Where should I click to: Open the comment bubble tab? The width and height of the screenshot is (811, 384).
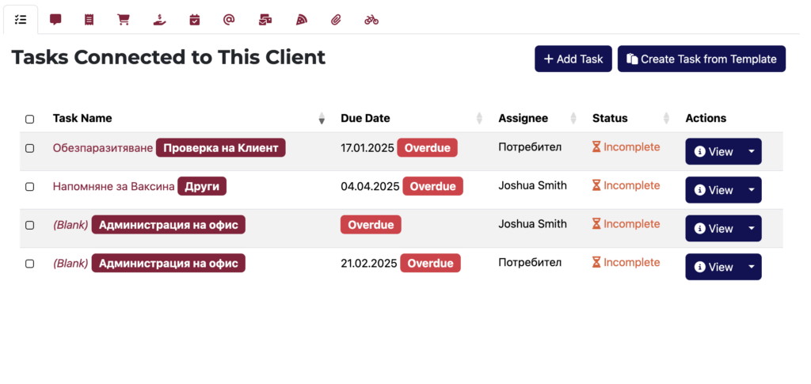(x=55, y=20)
